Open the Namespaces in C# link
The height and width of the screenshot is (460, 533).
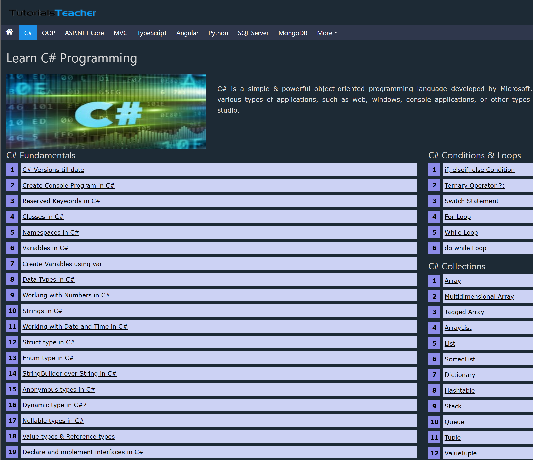51,233
